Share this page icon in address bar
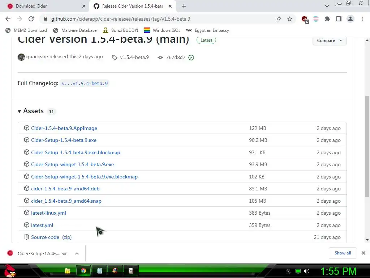 pyautogui.click(x=278, y=19)
